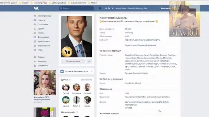
Task: Click Fakultät für Wirtschafts- und Sozialwissenschaften link
Action: click(x=147, y=97)
